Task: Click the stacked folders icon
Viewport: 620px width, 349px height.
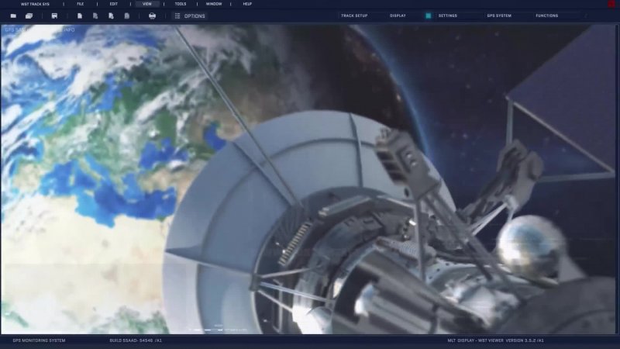Action: 29,16
